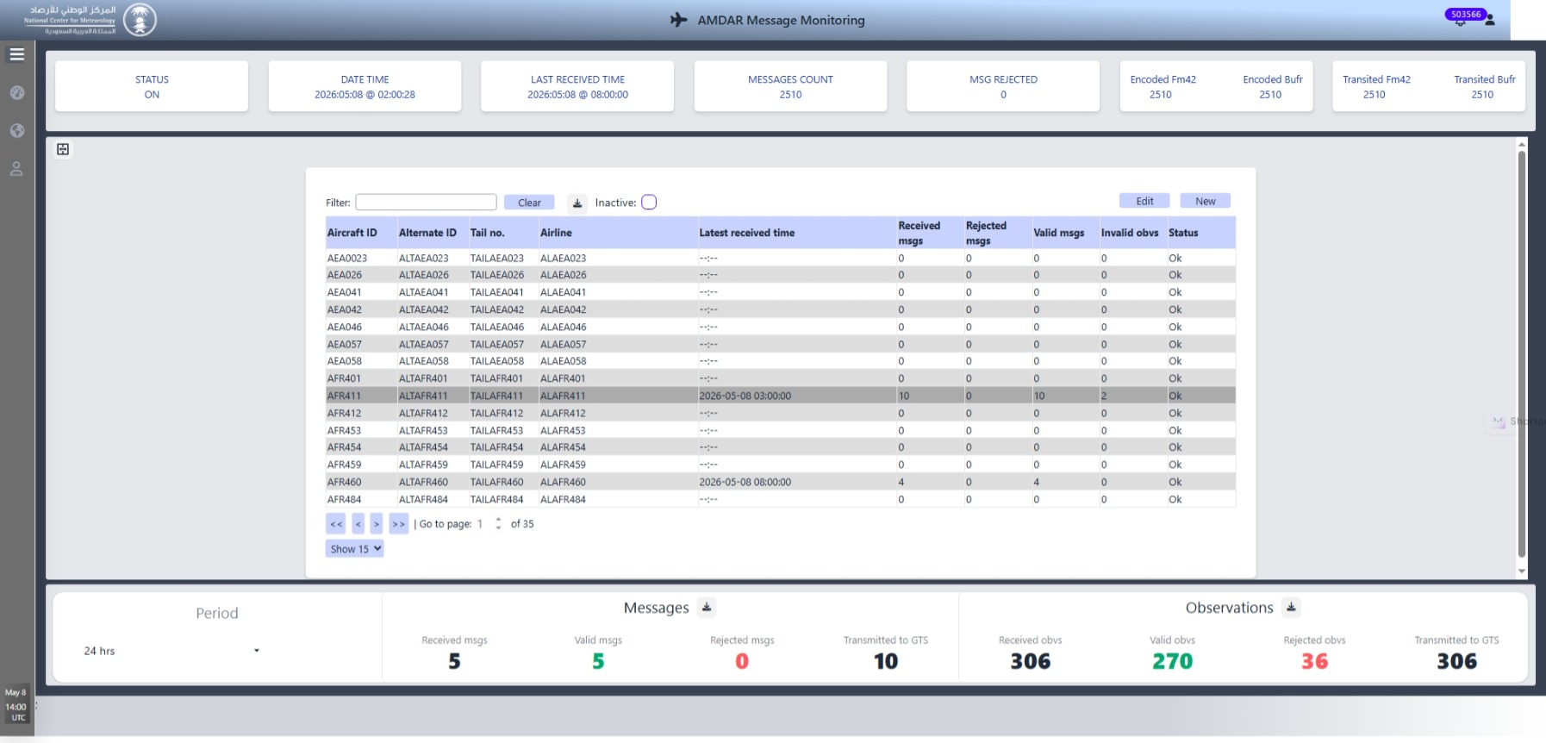
Task: Open the dashboard gauge sidebar icon
Action: pyautogui.click(x=16, y=92)
